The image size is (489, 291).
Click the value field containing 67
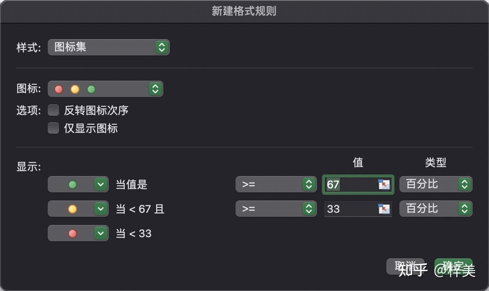[x=350, y=185]
